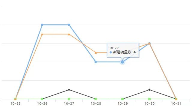This screenshot has height=108, width=192.
Task: Click the 新增销量数 tooltip box
Action: coord(123,50)
